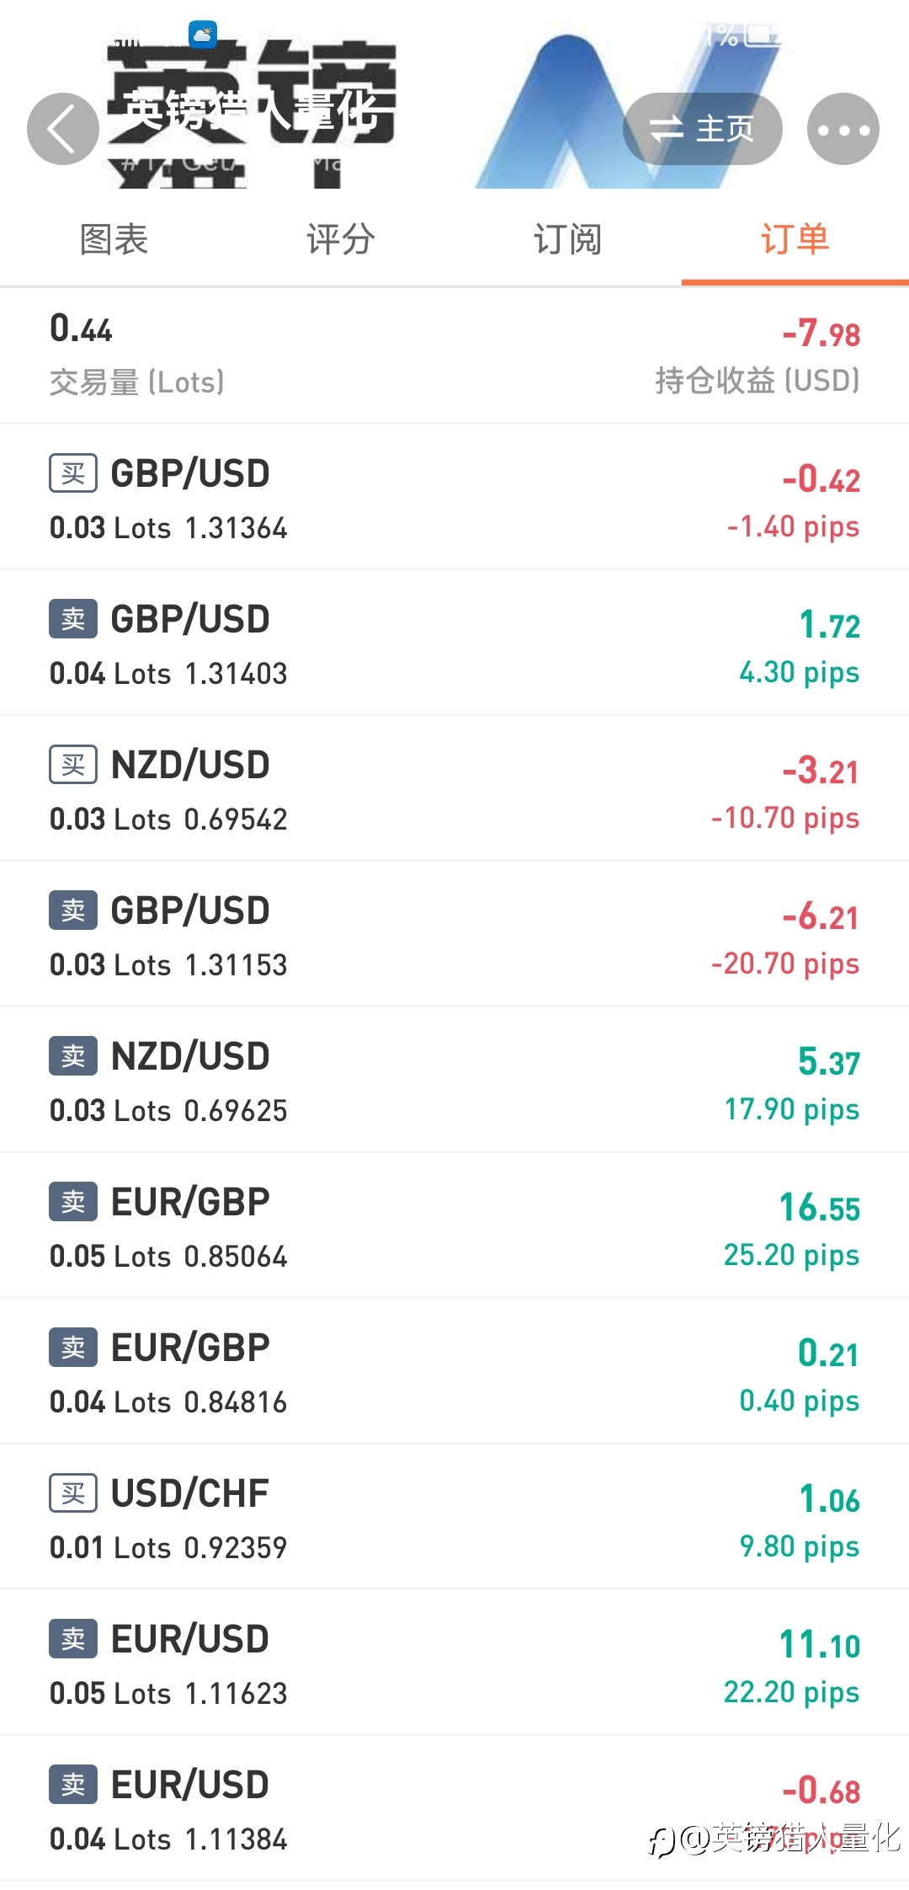The image size is (909, 1890).
Task: Open the EUR/GBP 0.84816 order row
Action: point(454,1372)
